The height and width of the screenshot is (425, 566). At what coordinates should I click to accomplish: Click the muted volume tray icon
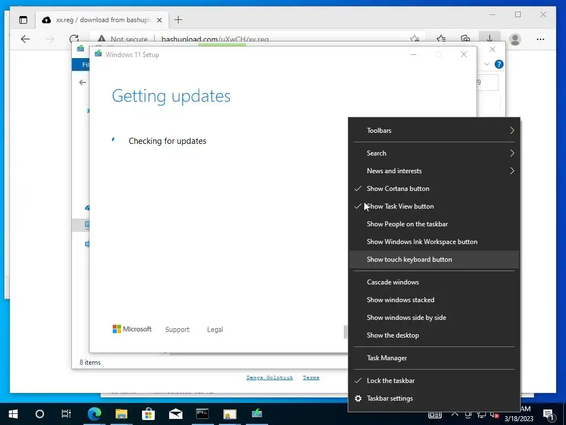click(x=495, y=415)
